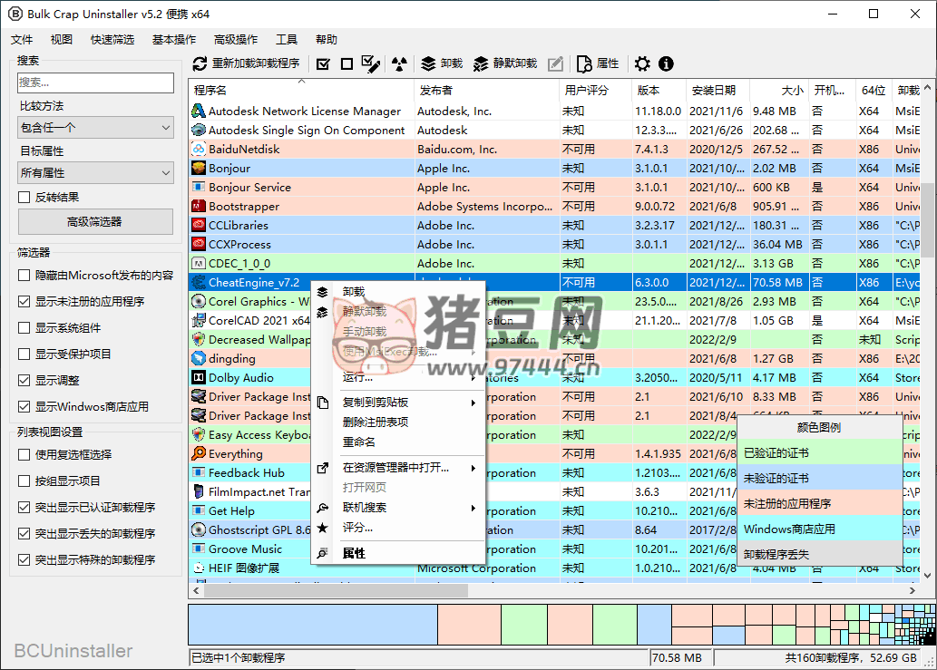Check the 反转结果 checkbox
The image size is (937, 670).
pos(24,197)
